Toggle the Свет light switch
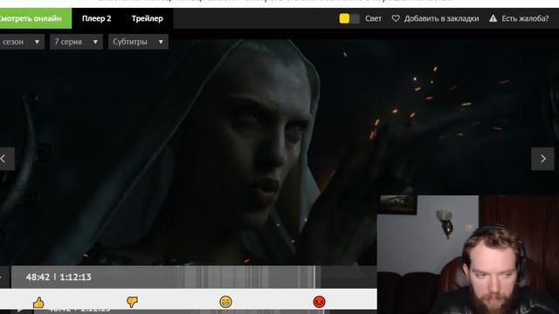This screenshot has width=559, height=314. click(x=349, y=18)
